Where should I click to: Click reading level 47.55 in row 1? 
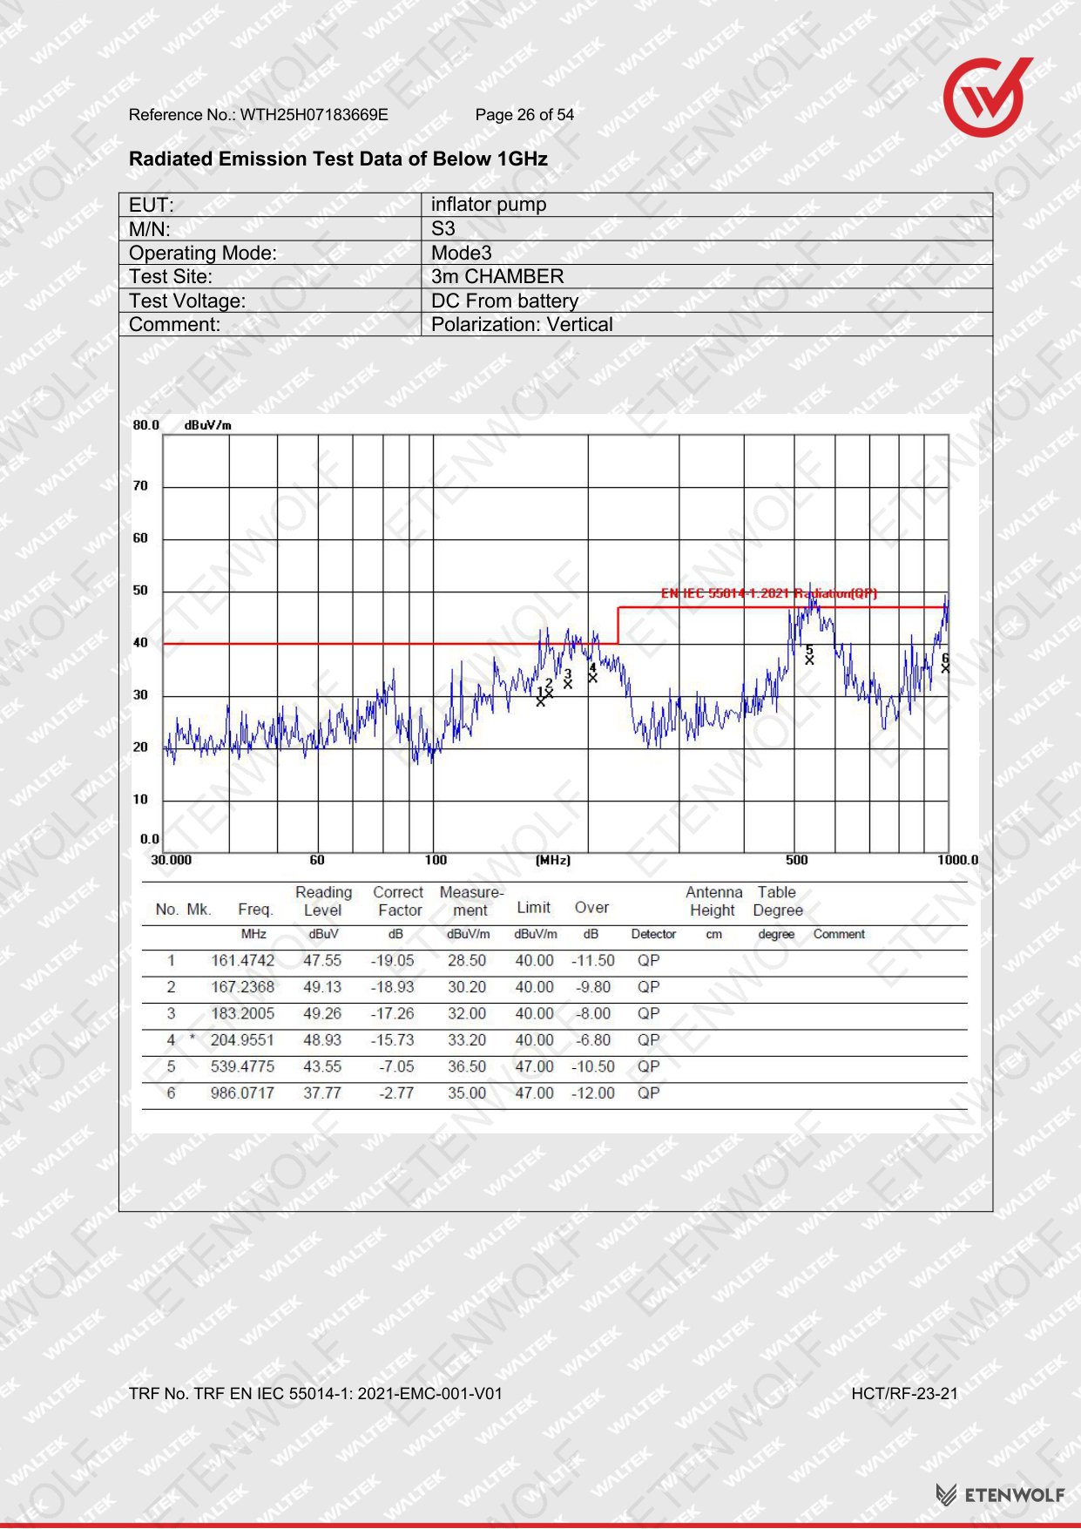coord(322,961)
